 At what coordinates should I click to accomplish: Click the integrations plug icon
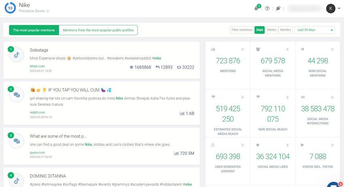[278, 8]
